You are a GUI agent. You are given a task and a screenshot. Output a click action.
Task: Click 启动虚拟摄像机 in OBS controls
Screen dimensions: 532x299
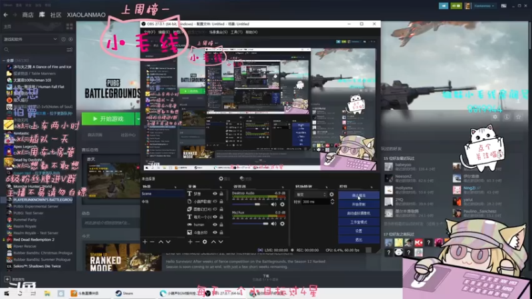(x=358, y=213)
